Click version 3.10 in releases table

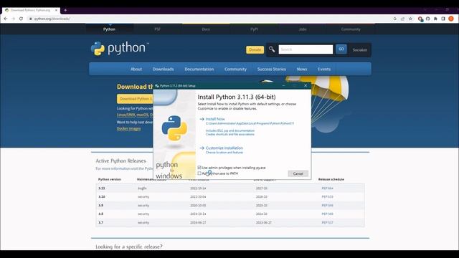pyautogui.click(x=102, y=197)
